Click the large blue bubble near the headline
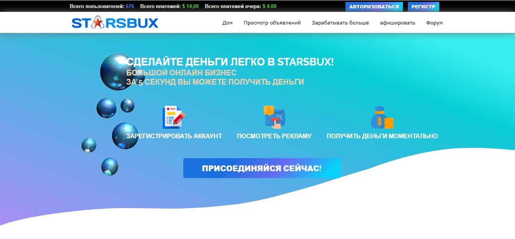 [x=114, y=72]
